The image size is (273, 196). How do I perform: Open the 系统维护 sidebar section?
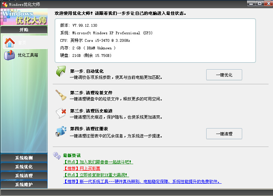(24, 184)
